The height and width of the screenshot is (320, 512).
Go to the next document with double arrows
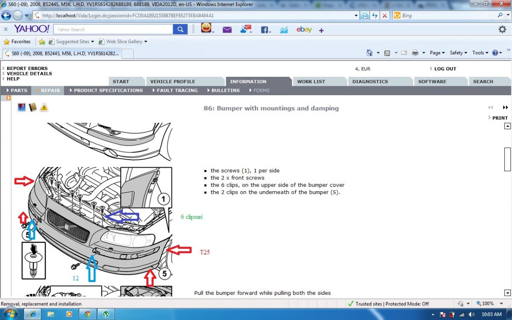tap(506, 108)
